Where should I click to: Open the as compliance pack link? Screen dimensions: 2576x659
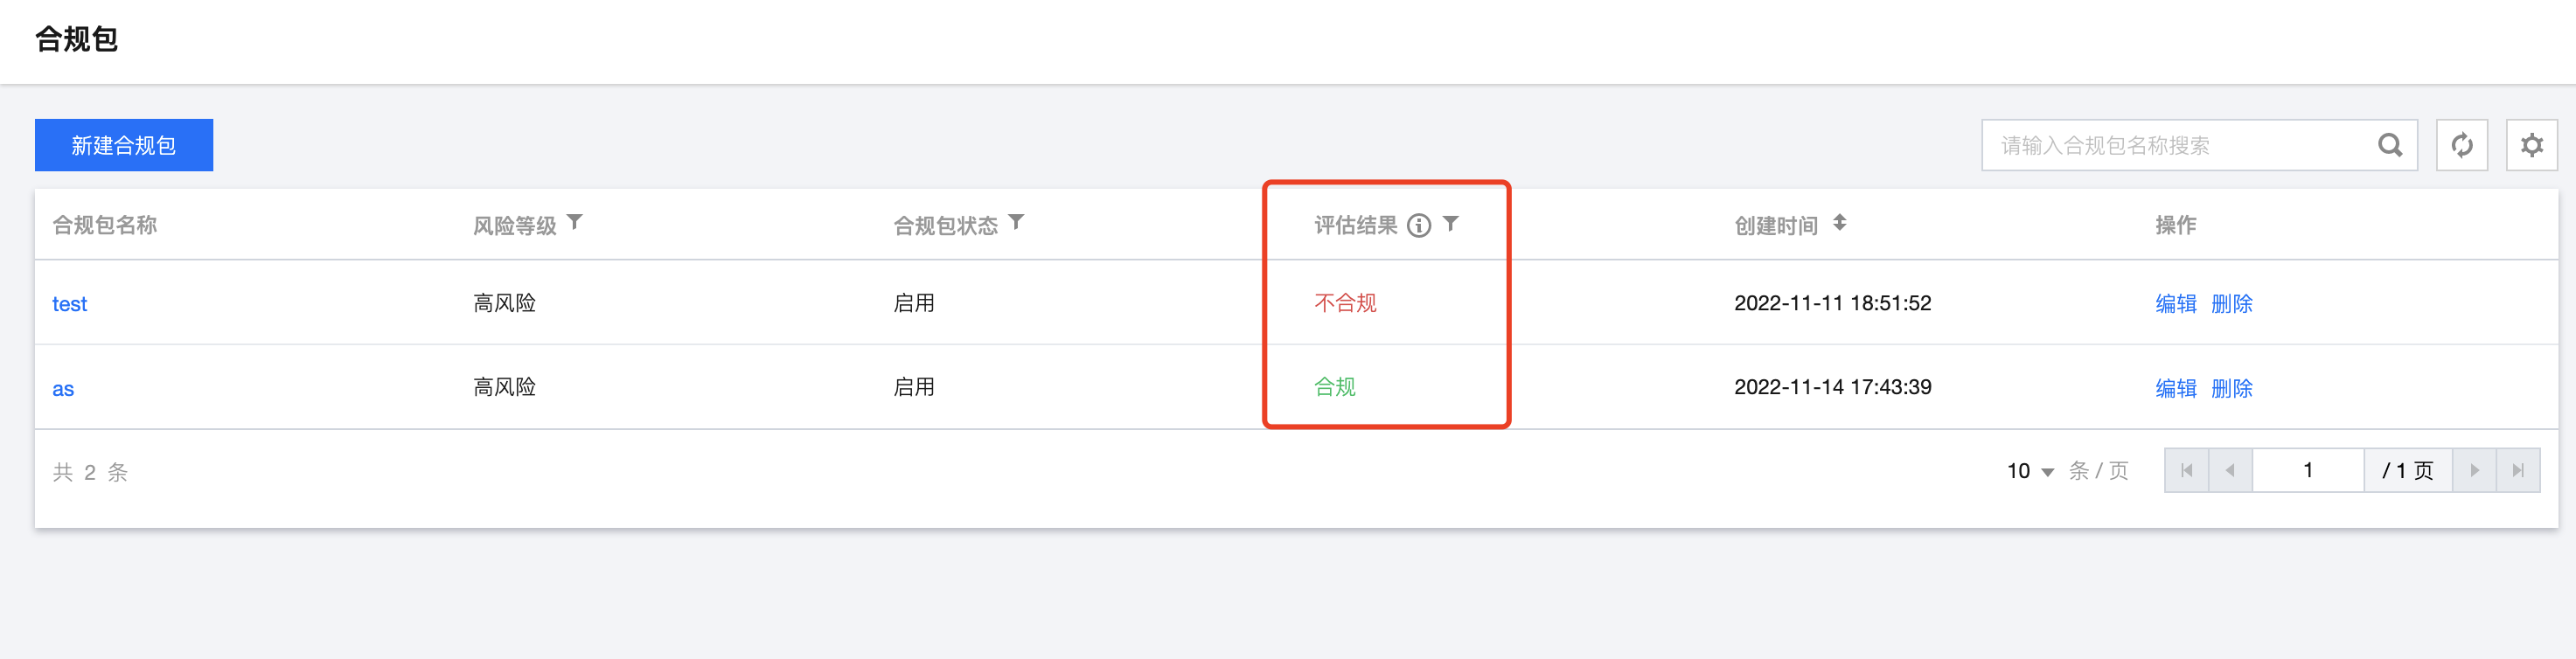(x=63, y=389)
